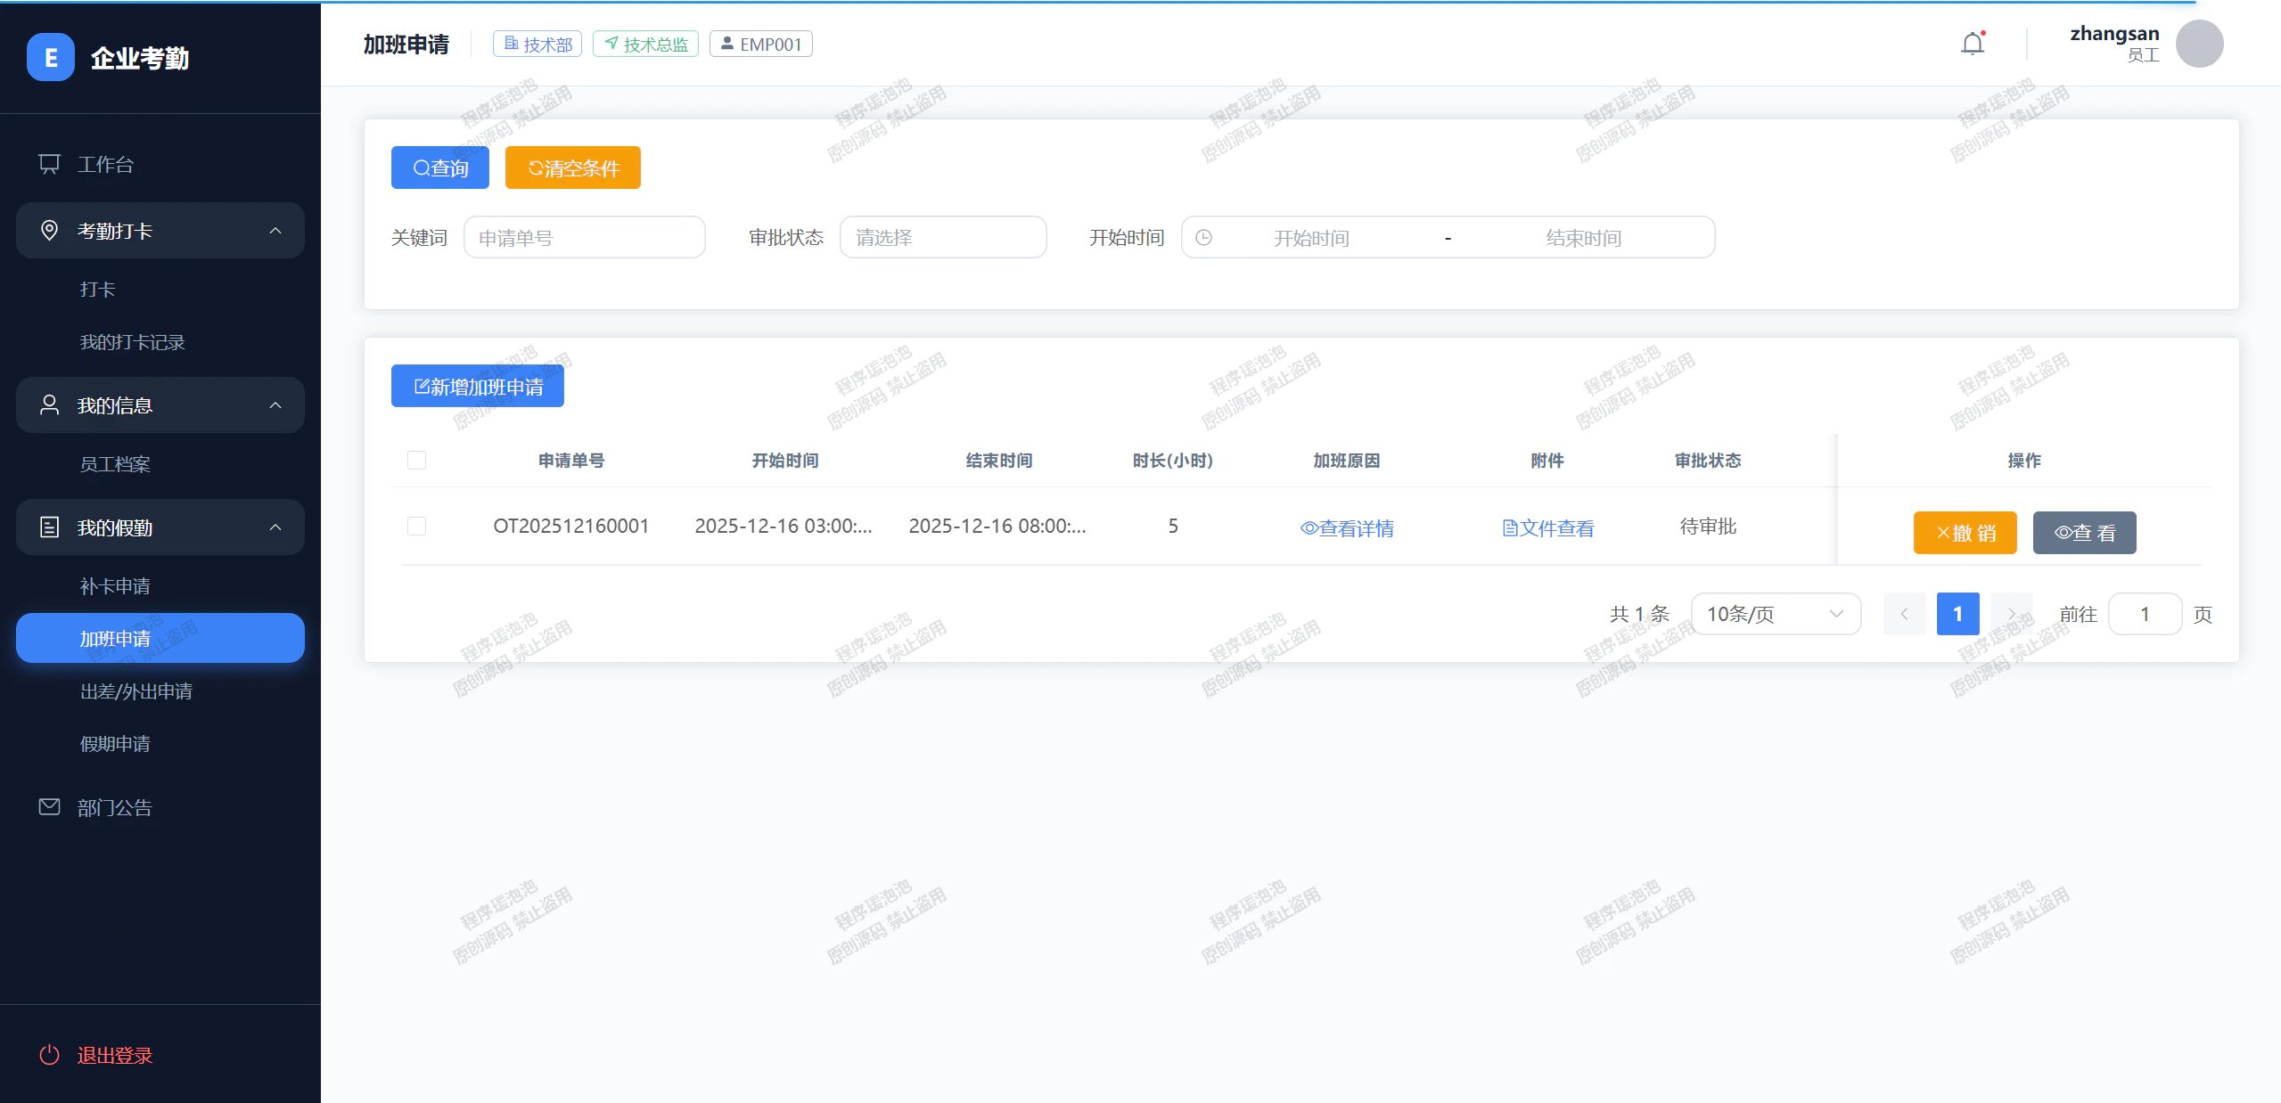This screenshot has width=2281, height=1103.
Task: Go to next page arrow
Action: tap(2012, 614)
